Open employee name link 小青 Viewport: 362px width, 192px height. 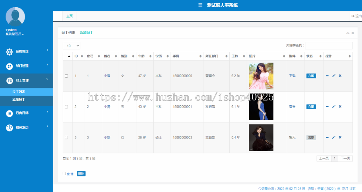point(107,76)
